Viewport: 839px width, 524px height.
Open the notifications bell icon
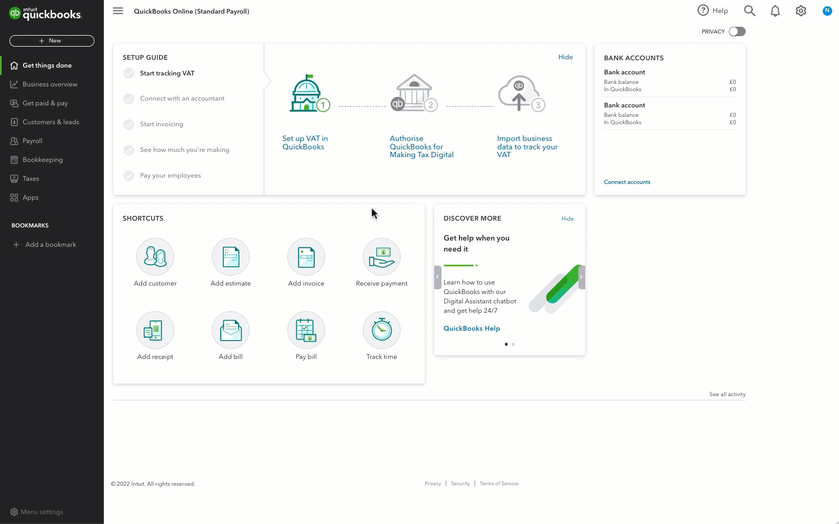[x=775, y=10]
